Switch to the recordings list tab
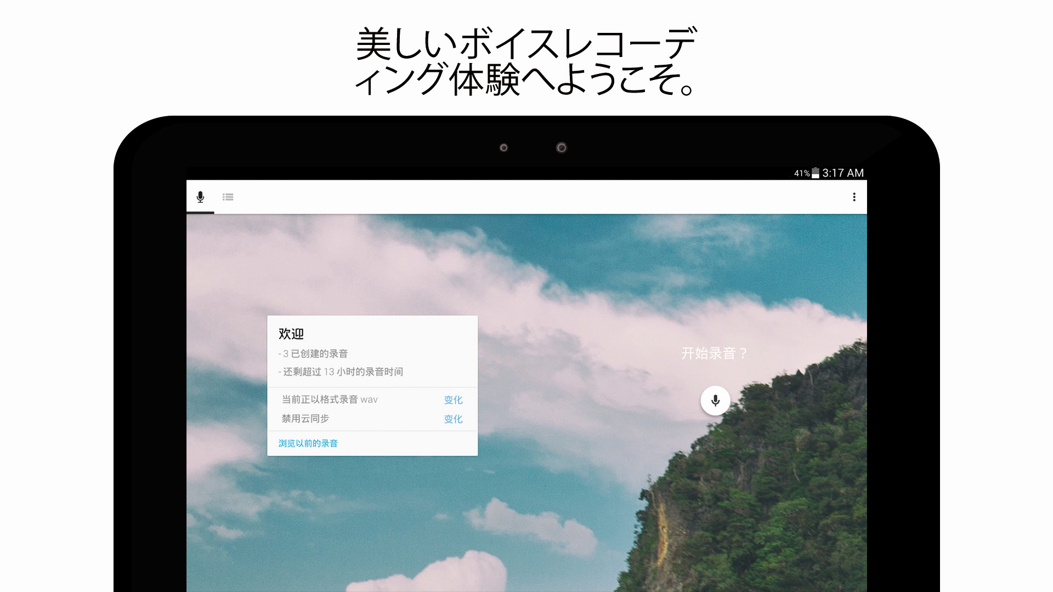1053x592 pixels. point(228,197)
